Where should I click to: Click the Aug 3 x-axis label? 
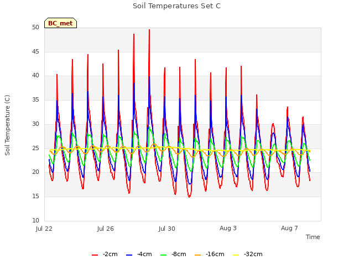coord(228,228)
